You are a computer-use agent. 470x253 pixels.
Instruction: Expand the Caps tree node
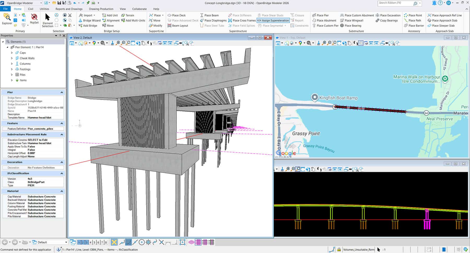tap(12, 53)
